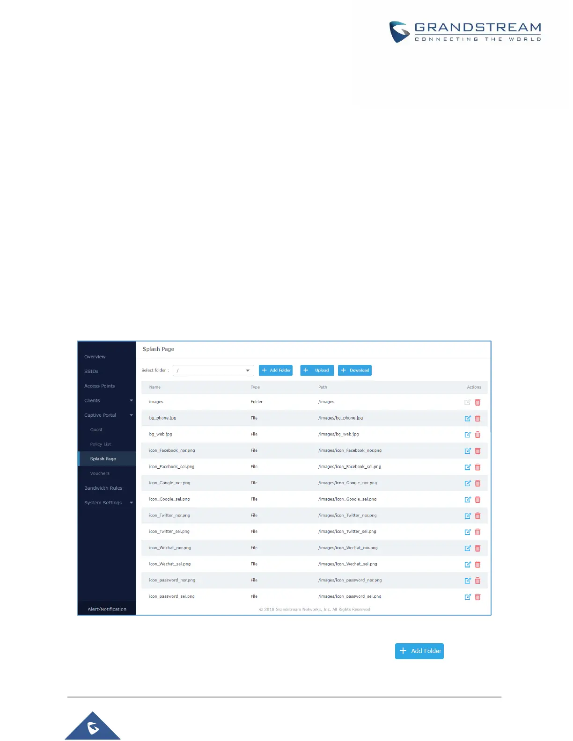Click the Folder type cell
Screen dimensions: 573x741
click(257, 402)
